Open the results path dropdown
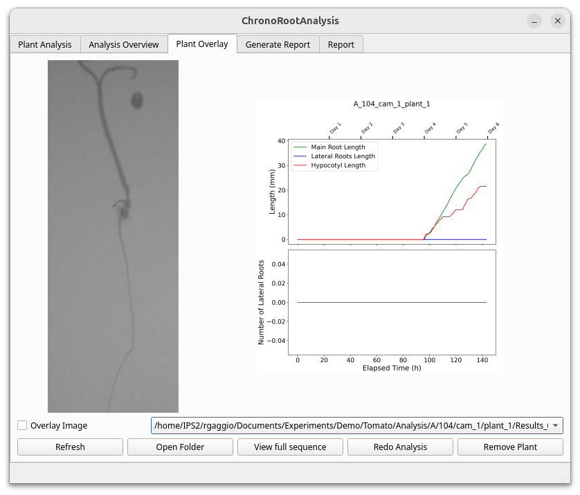 pos(554,425)
